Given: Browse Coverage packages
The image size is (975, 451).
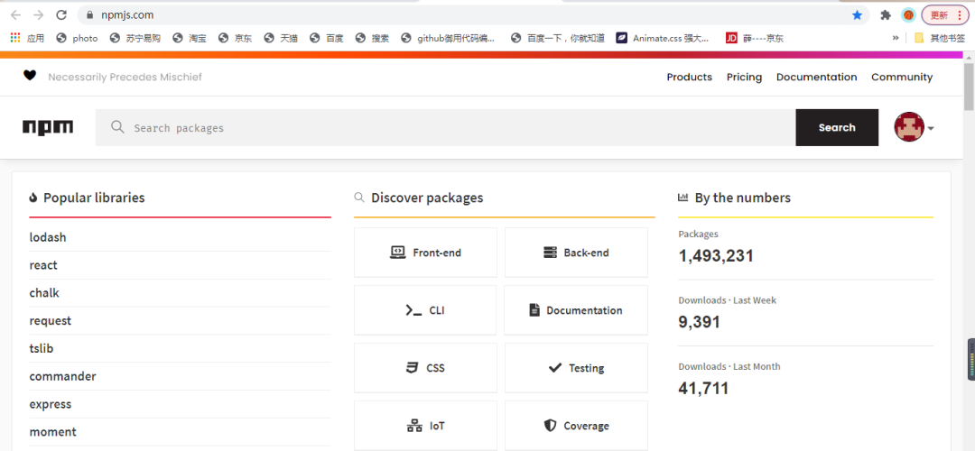Looking at the screenshot, I should pos(576,426).
